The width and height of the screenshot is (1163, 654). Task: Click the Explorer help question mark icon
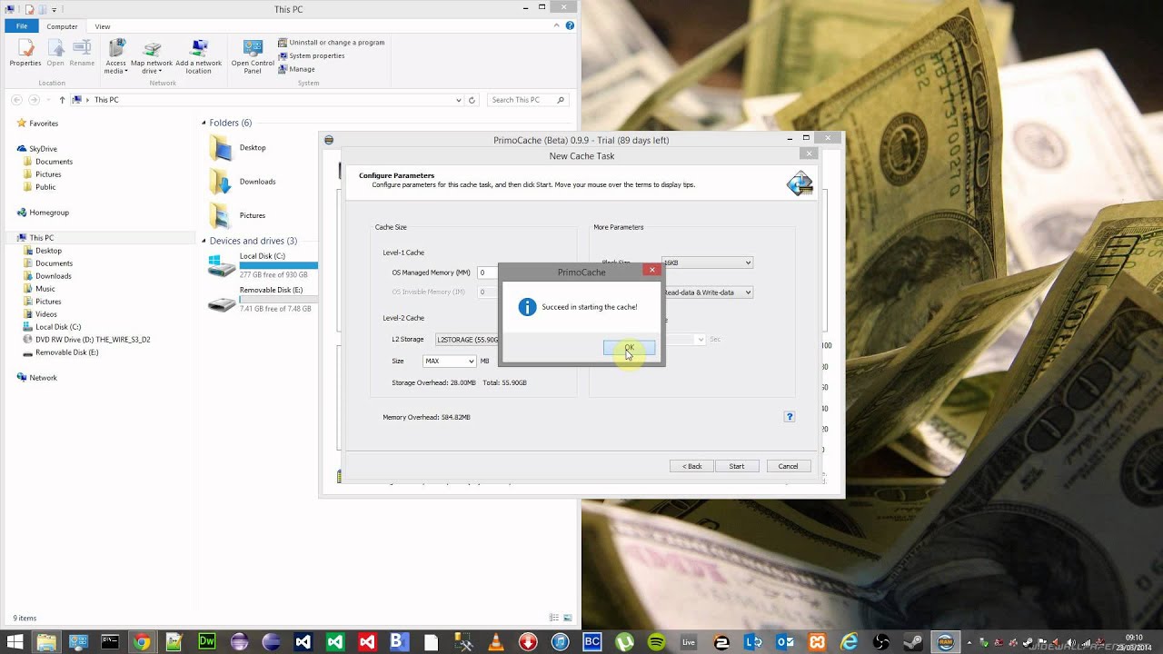570,25
